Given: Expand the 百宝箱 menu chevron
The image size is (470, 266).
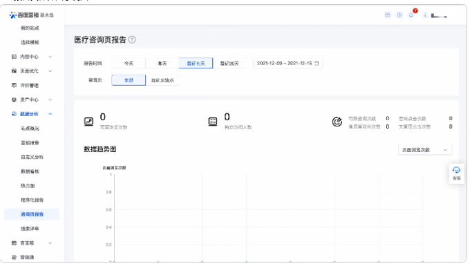Looking at the screenshot, I should (50, 243).
